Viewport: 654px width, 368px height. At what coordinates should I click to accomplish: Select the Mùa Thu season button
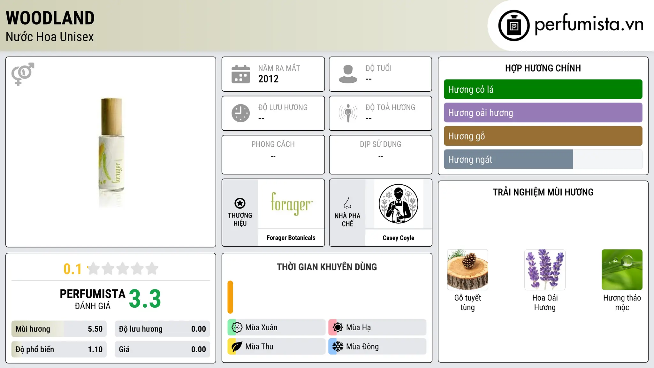coord(276,347)
